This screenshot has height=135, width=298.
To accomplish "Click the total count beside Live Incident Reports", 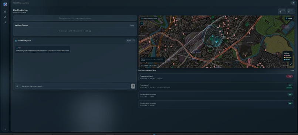I will 292,70.
